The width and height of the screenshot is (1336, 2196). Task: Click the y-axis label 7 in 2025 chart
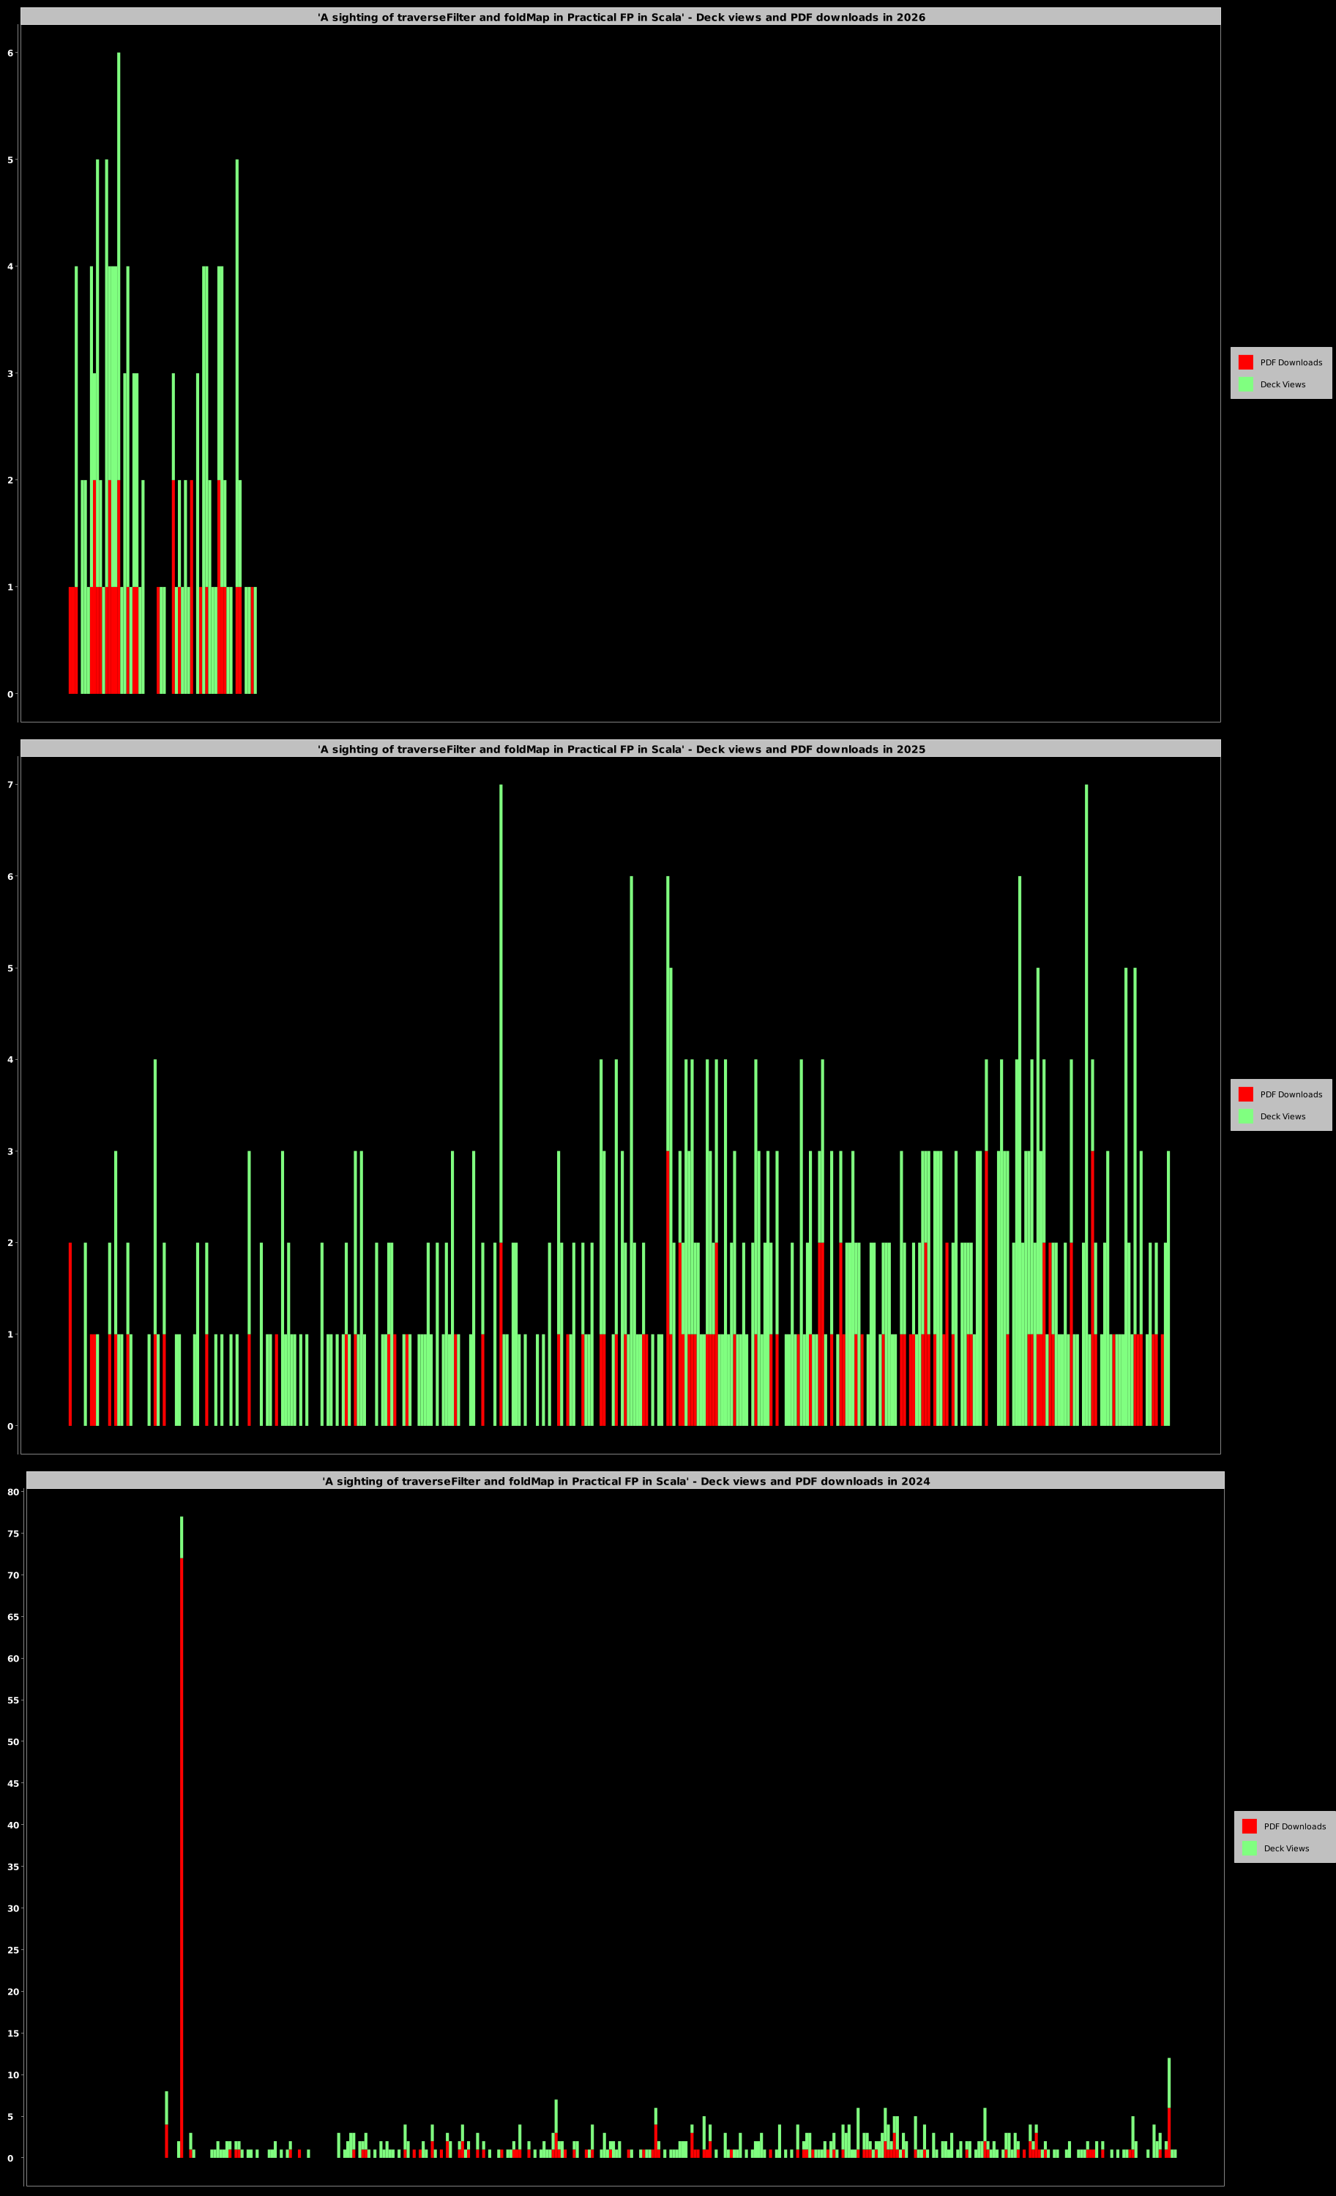pos(11,785)
